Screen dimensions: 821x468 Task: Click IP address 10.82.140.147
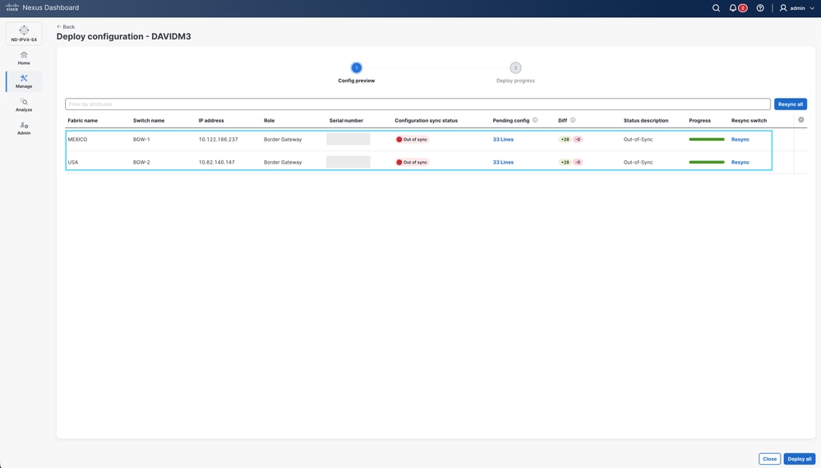pyautogui.click(x=217, y=163)
